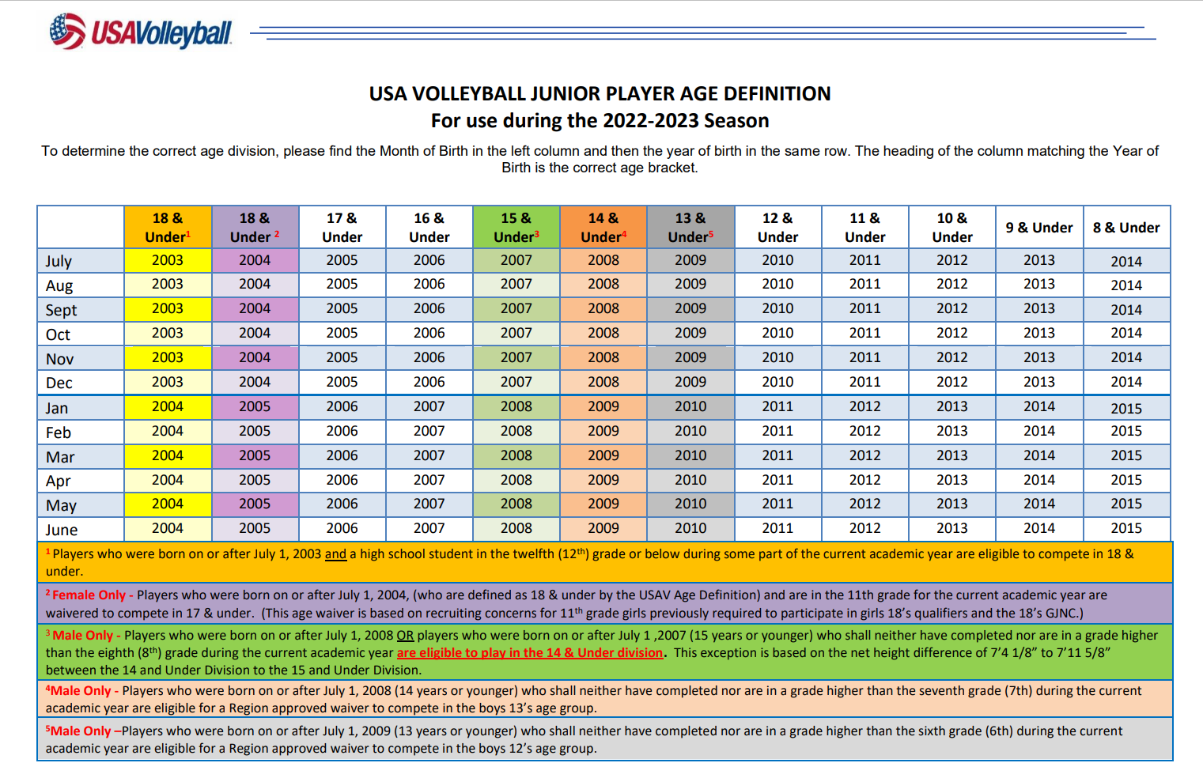Select the 2007 cell in the Nov row
Screen dimensions: 1203x778
516,357
